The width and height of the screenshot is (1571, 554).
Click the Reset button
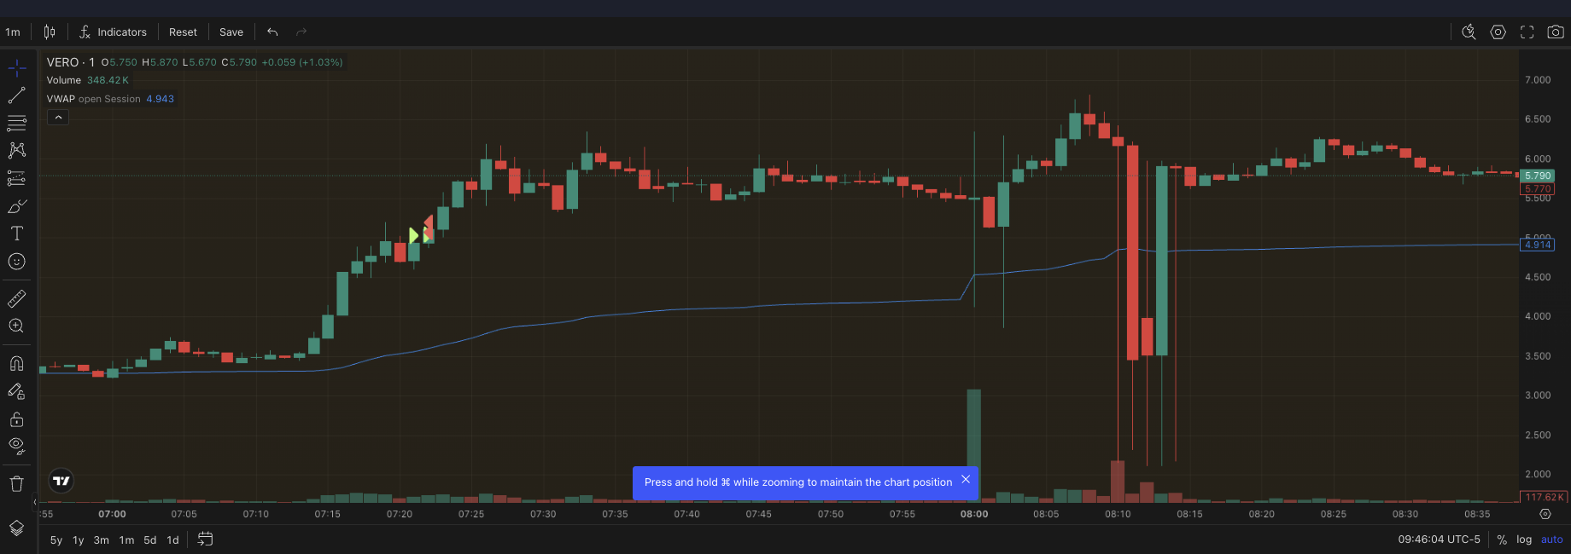[x=183, y=32]
